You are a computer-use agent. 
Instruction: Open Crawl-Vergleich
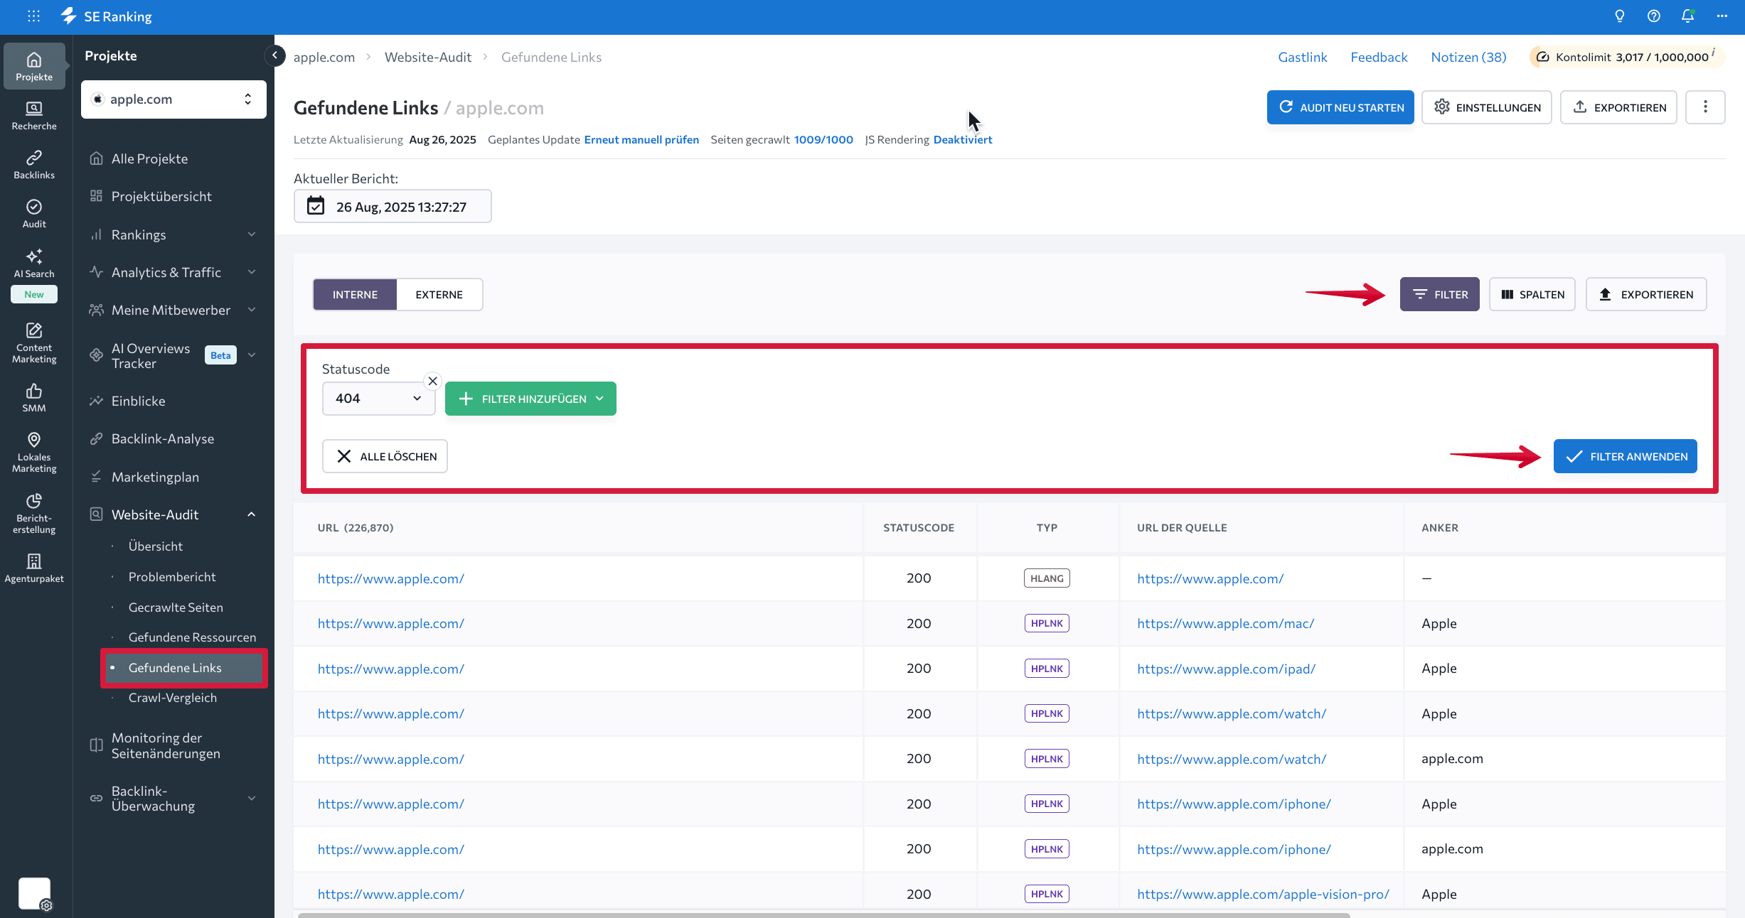(x=172, y=697)
